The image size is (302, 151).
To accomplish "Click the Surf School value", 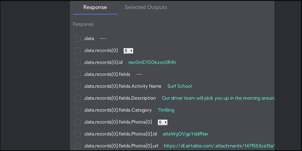I will [180, 86].
